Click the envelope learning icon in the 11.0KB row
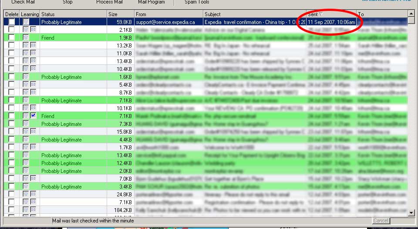418x229 pixels. (x=34, y=53)
